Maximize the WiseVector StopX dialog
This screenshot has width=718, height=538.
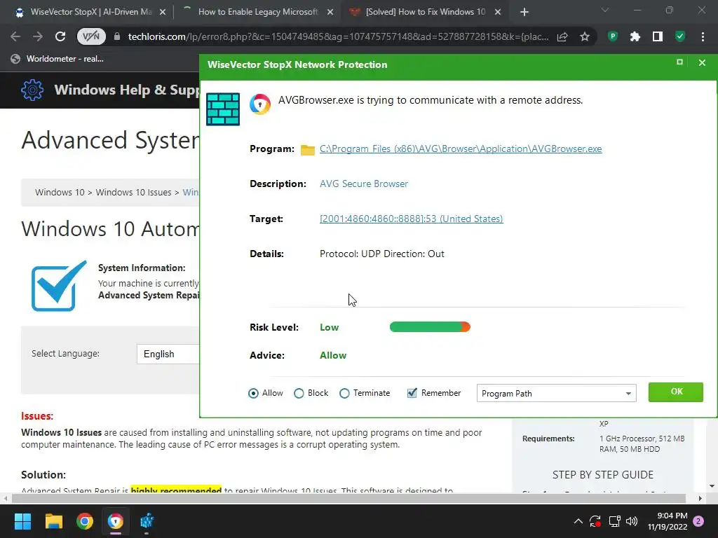(x=679, y=62)
